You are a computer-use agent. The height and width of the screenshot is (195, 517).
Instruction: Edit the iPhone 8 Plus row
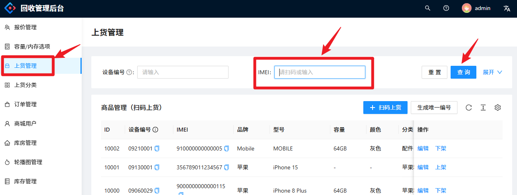[x=423, y=191]
